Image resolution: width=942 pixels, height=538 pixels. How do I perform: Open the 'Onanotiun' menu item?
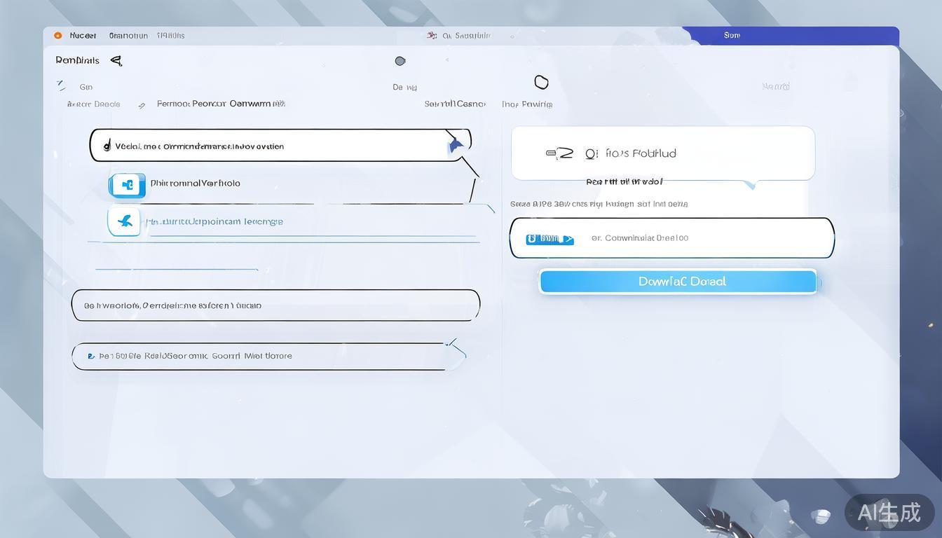[x=128, y=36]
